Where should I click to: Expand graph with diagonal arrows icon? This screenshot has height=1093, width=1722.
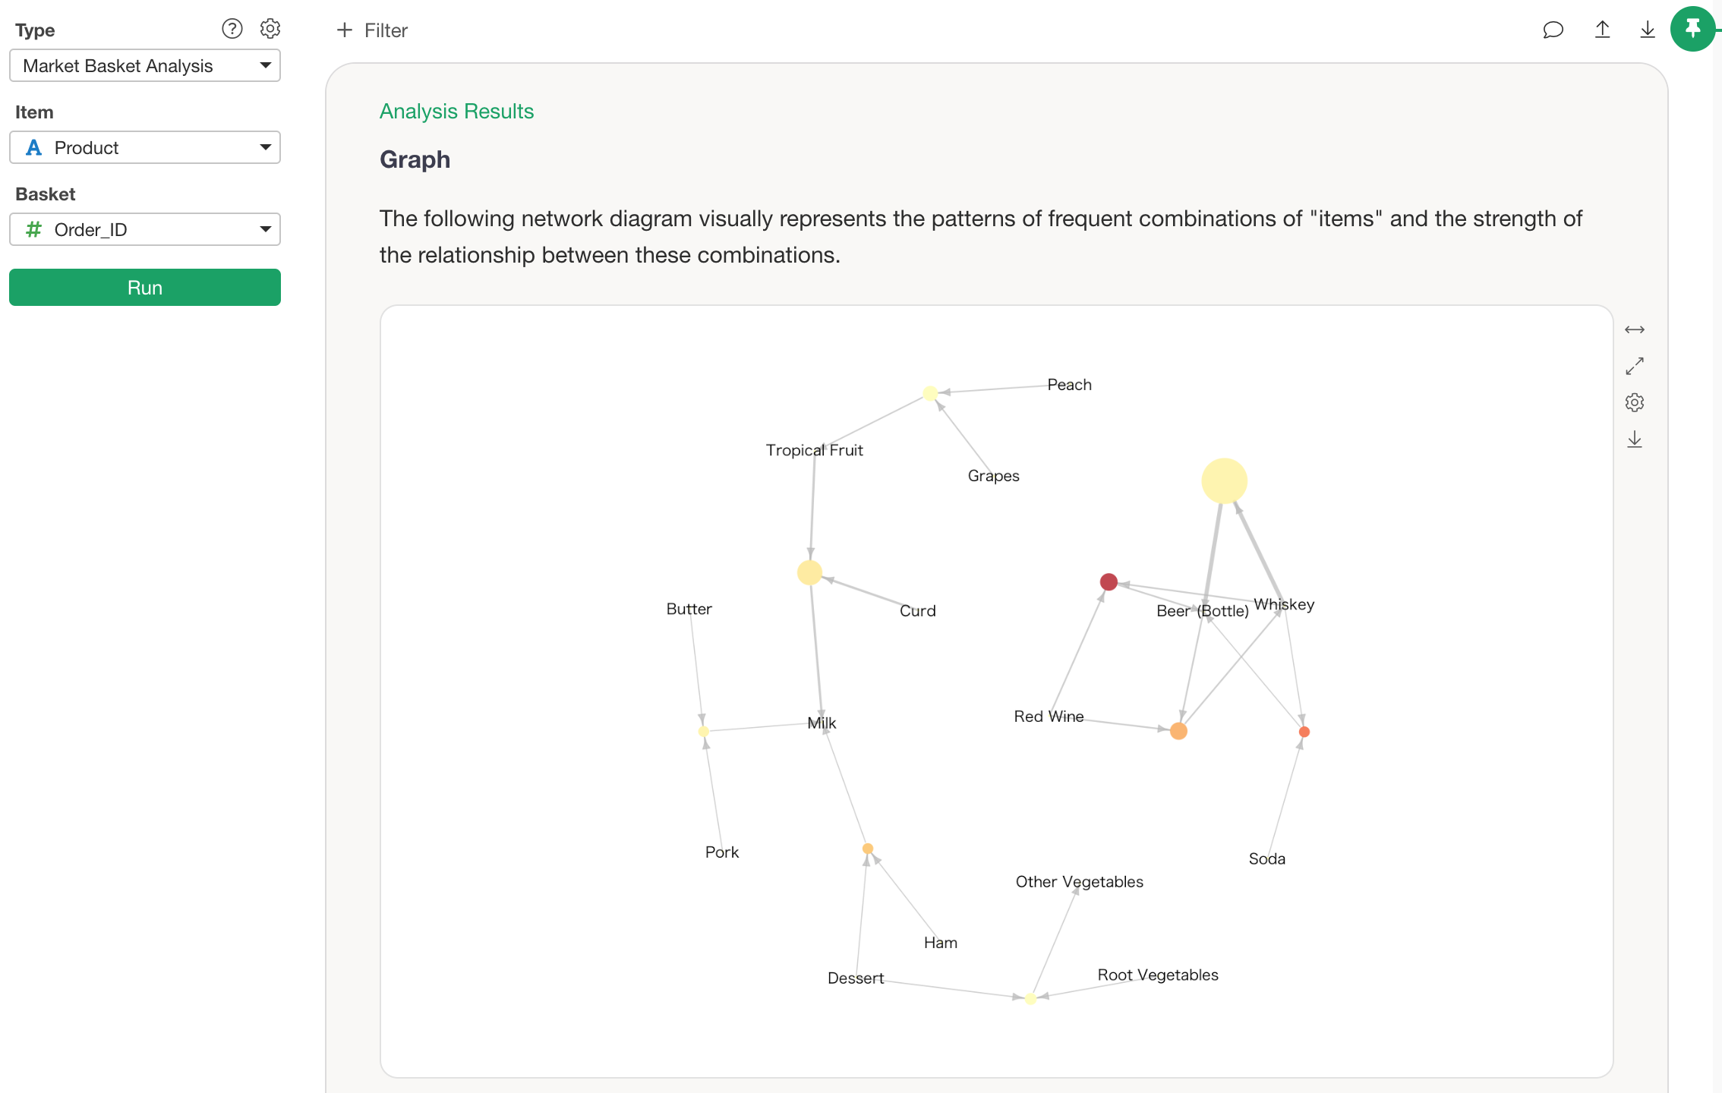coord(1634,366)
